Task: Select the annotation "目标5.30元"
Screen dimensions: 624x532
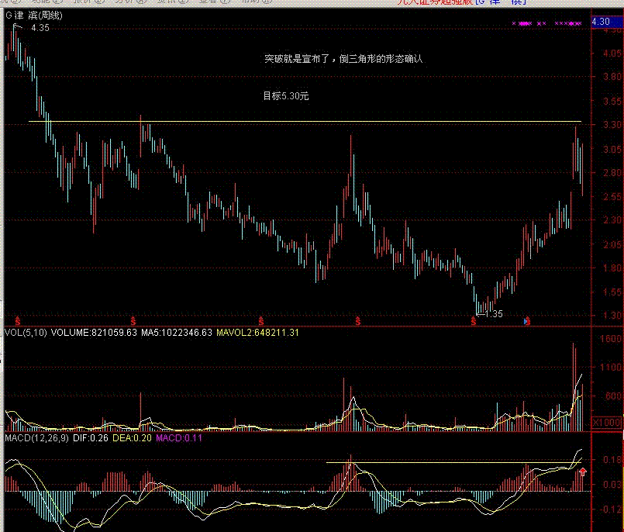Action: [286, 96]
